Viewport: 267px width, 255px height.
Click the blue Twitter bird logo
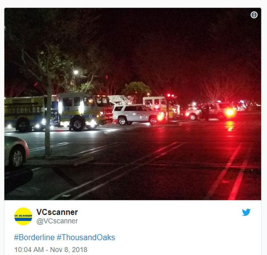point(246,212)
